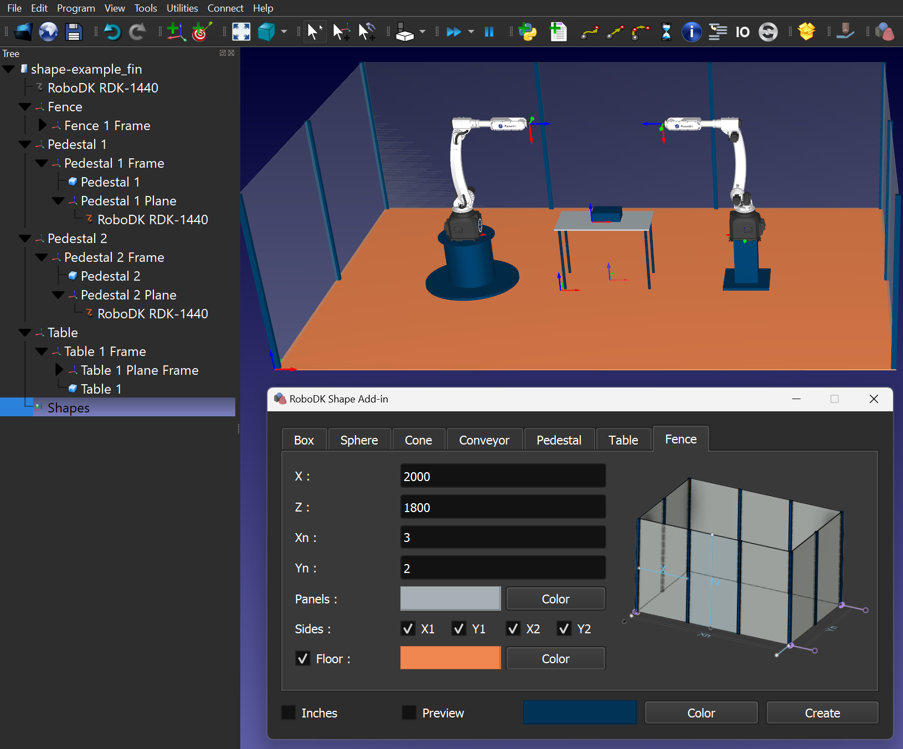Uncheck the Floor checkbox

[x=303, y=658]
